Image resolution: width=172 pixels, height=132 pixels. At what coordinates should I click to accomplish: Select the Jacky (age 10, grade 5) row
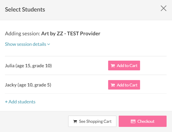click(86, 85)
